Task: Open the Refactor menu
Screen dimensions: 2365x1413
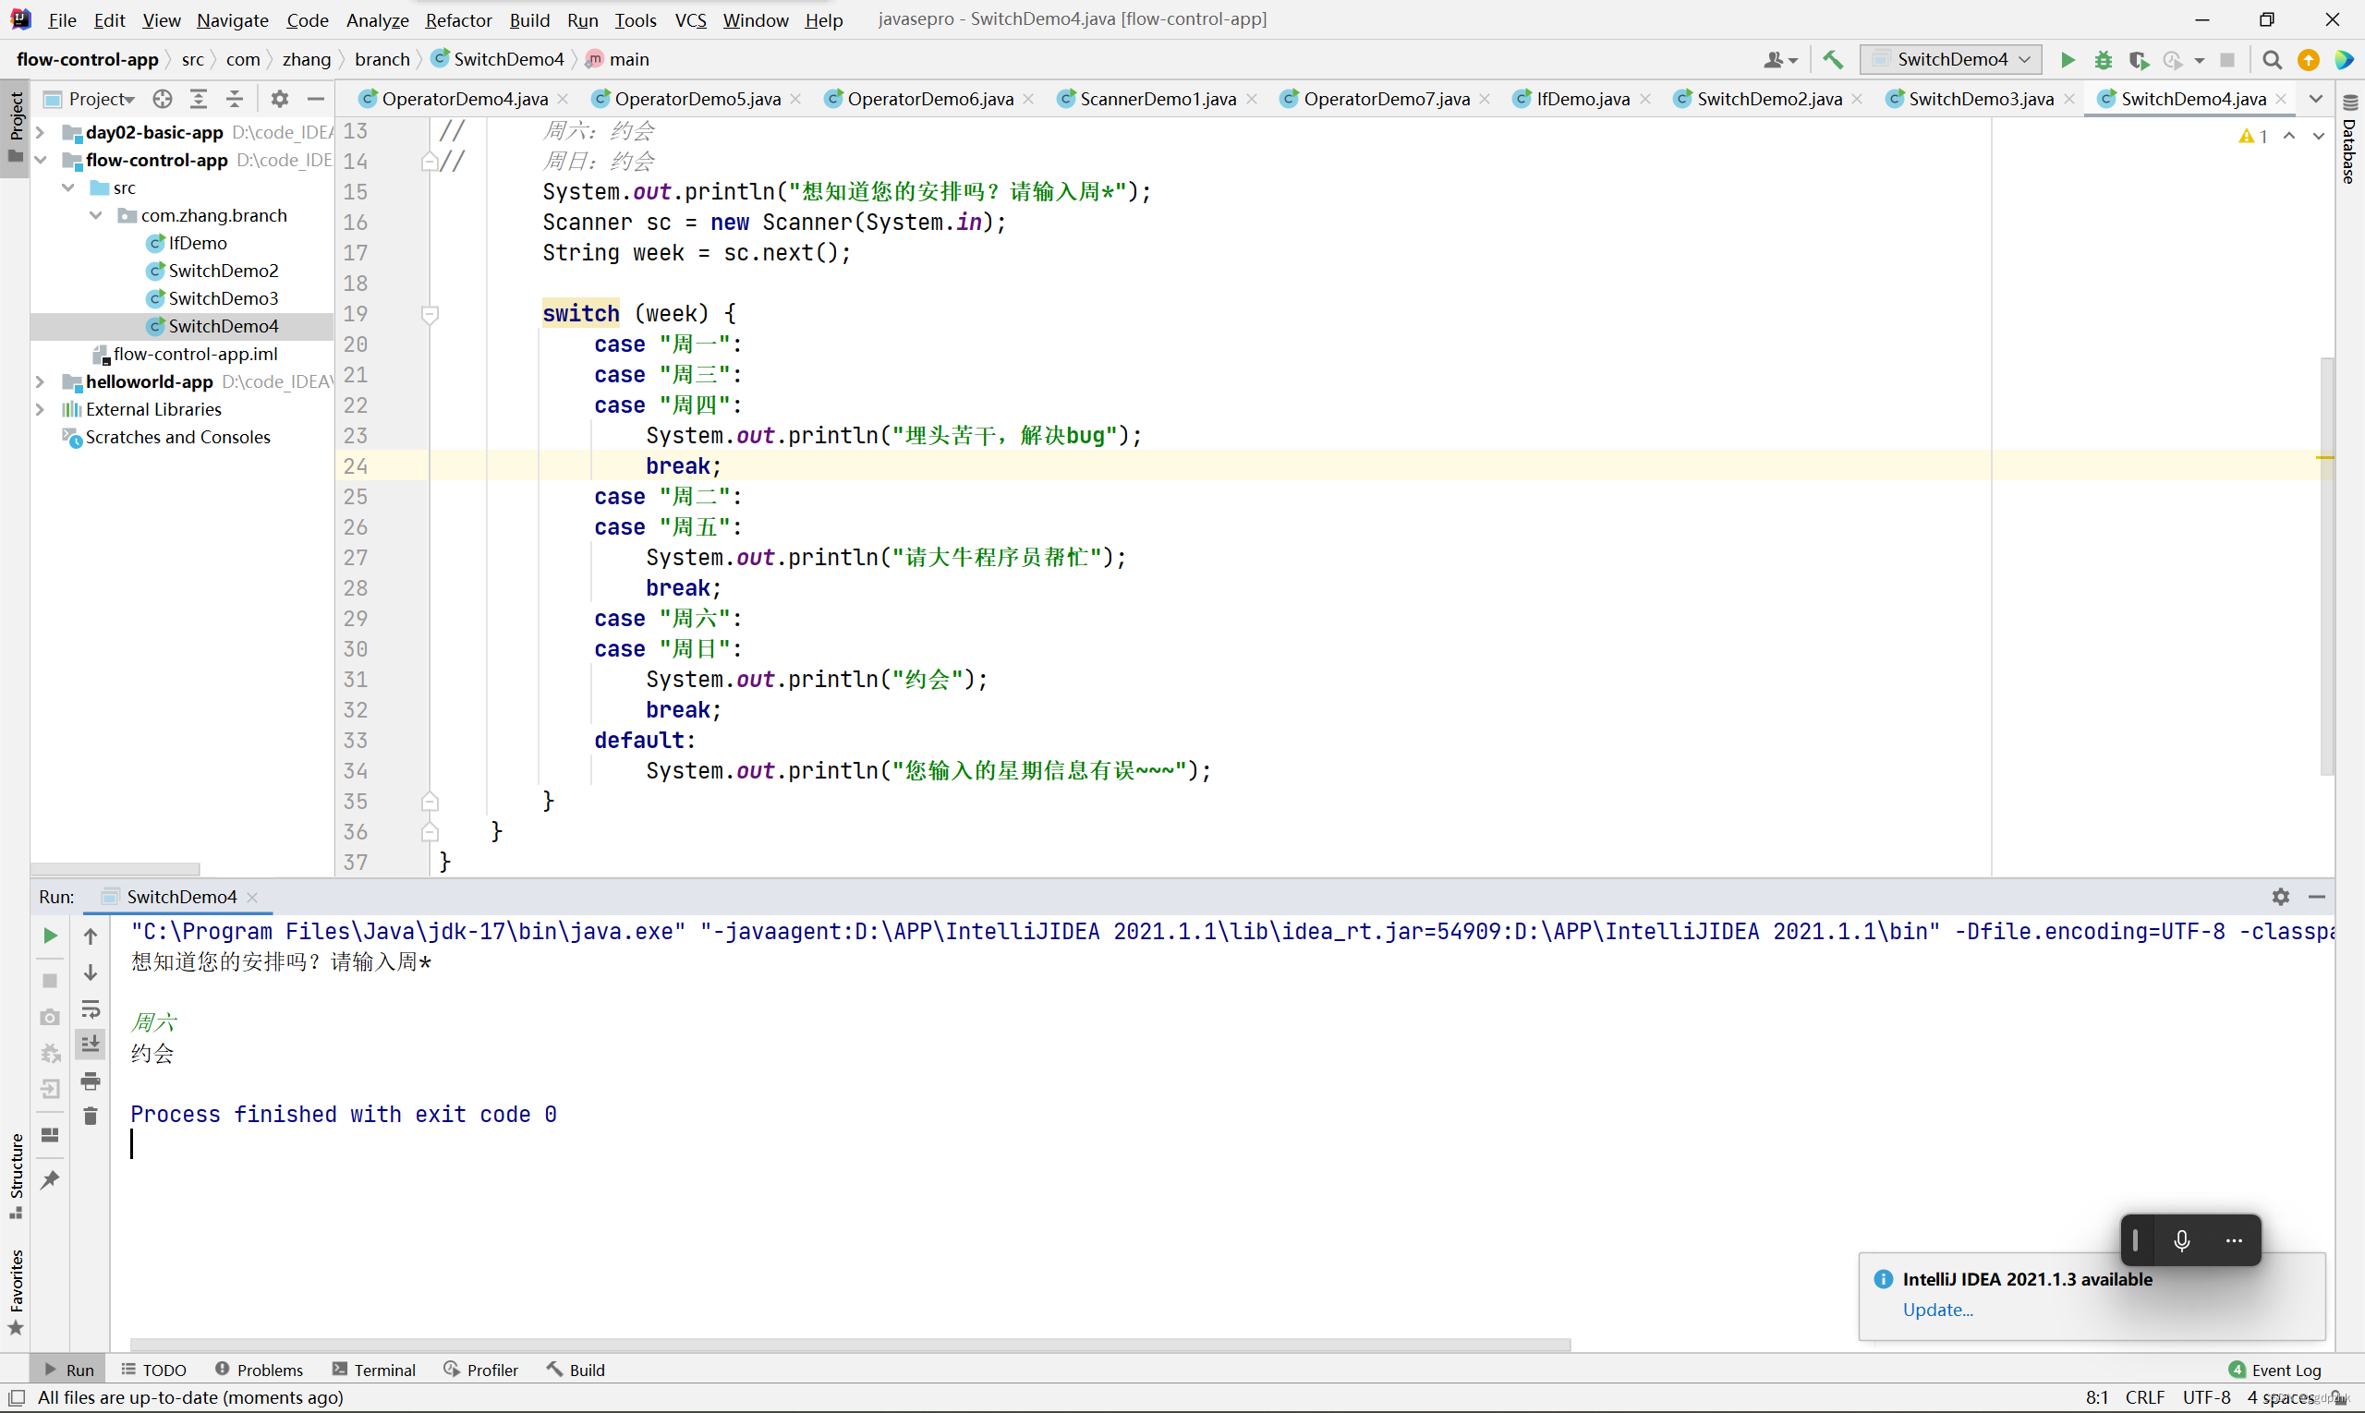Action: pyautogui.click(x=458, y=20)
